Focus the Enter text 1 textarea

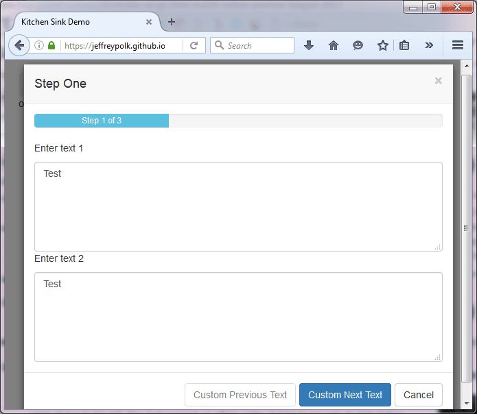pos(238,206)
